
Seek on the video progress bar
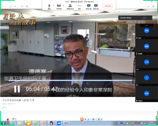70,80
